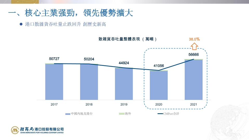
Task: Click legend text CMPort合計
Action: pos(171,114)
